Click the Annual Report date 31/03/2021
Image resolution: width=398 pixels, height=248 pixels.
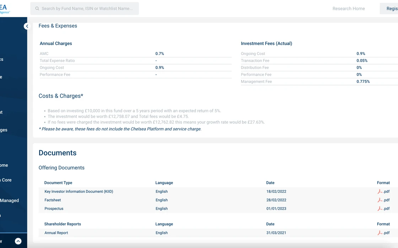coord(276,233)
